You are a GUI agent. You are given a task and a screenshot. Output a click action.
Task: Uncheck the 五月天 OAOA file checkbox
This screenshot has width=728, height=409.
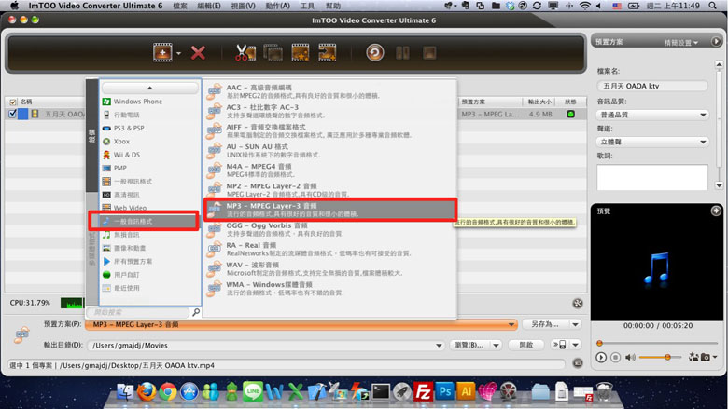click(13, 115)
